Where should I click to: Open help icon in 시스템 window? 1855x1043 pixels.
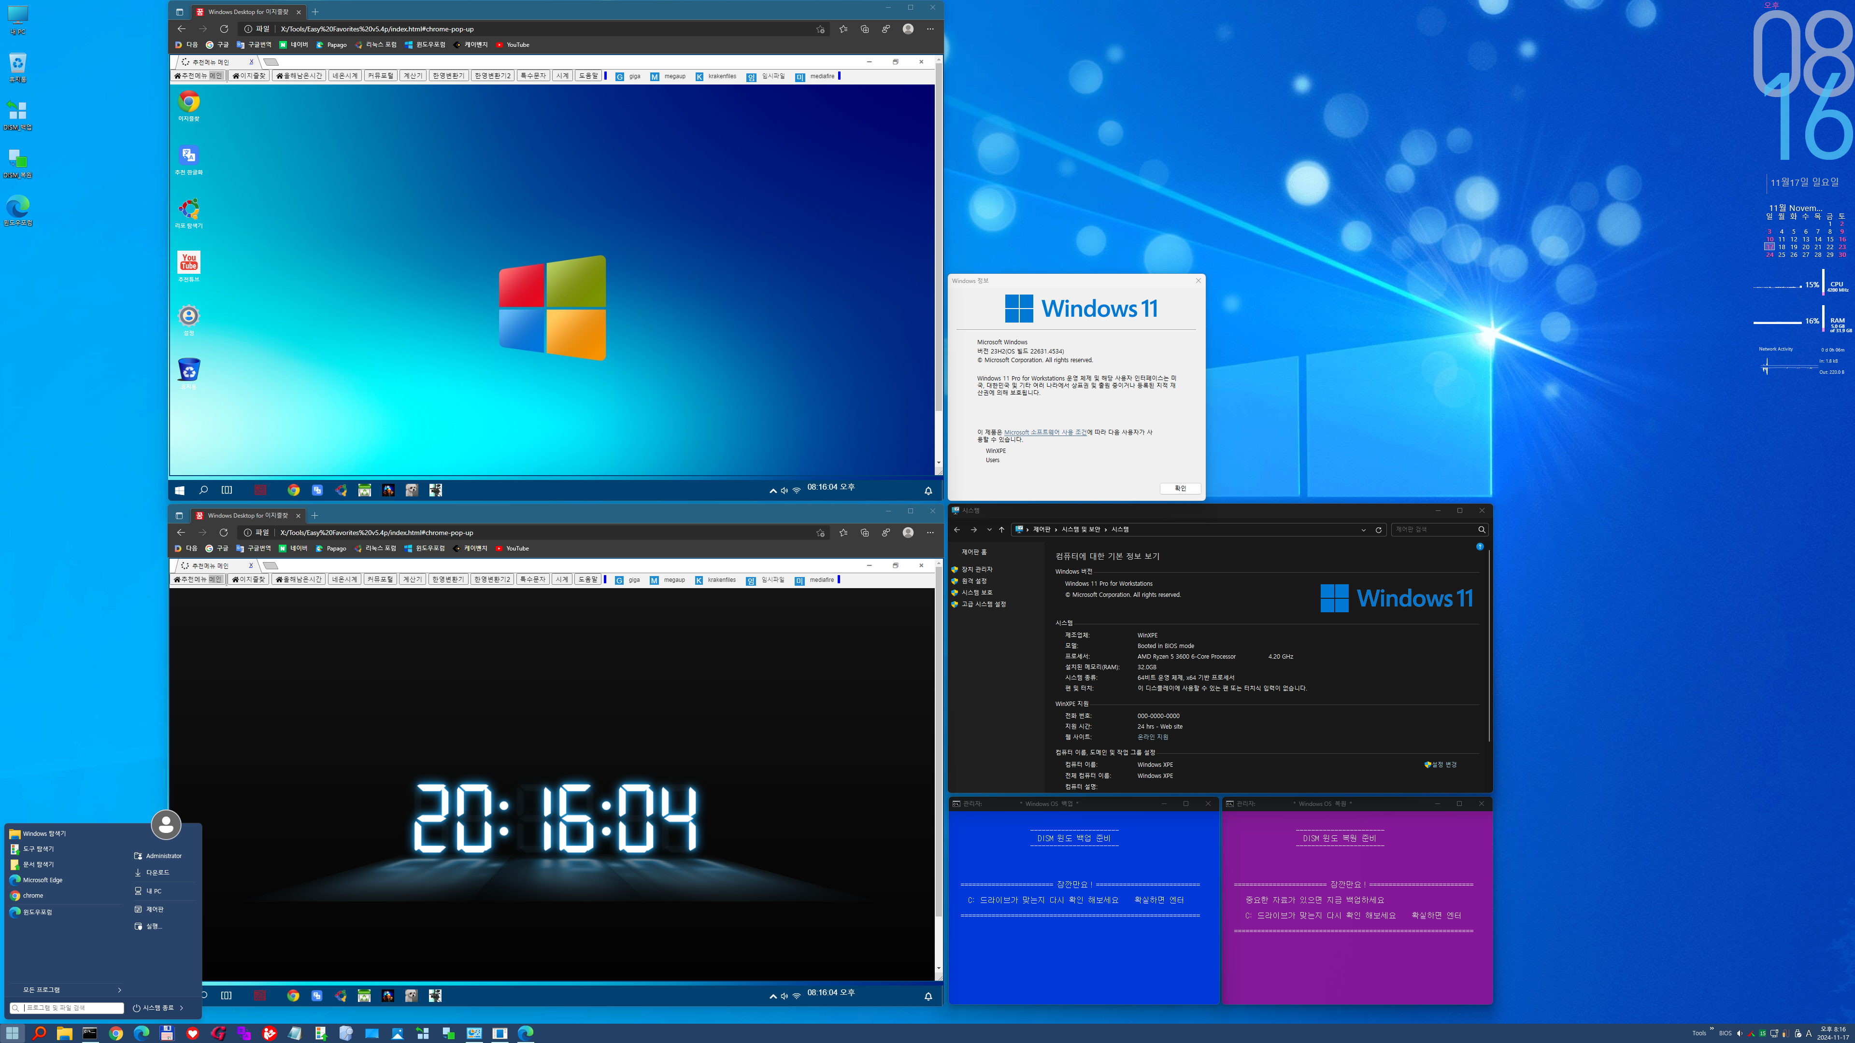click(1480, 546)
